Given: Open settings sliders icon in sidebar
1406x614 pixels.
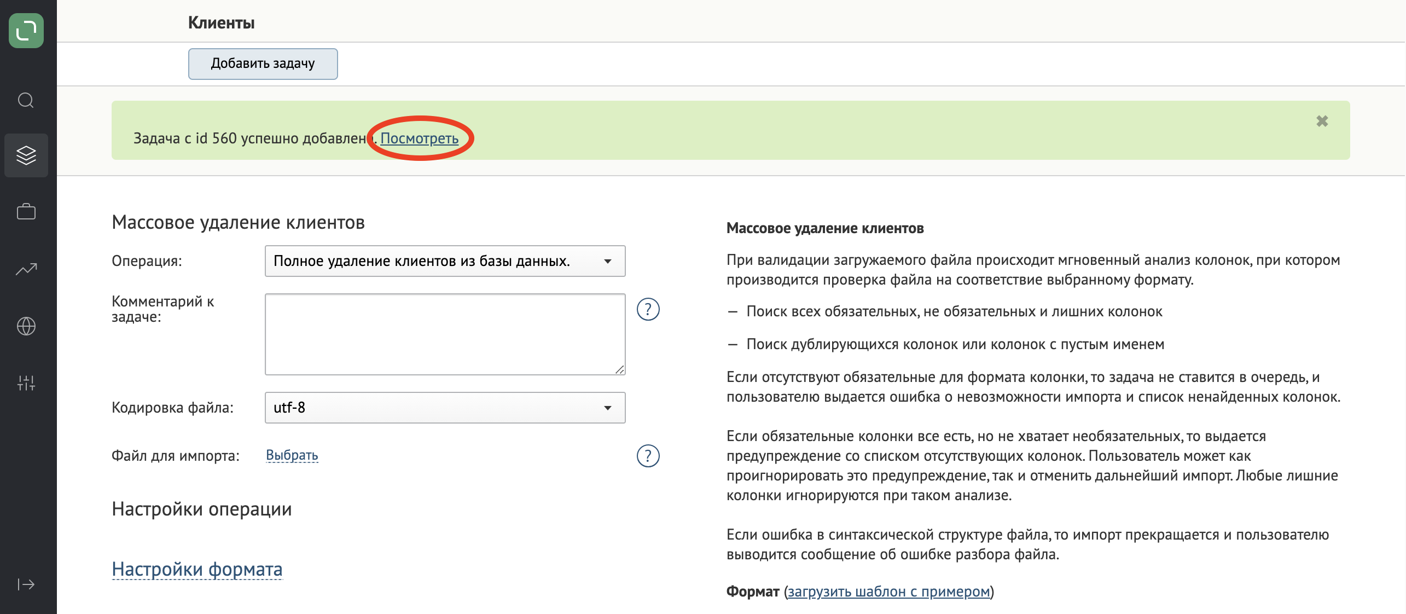Looking at the screenshot, I should pos(26,383).
